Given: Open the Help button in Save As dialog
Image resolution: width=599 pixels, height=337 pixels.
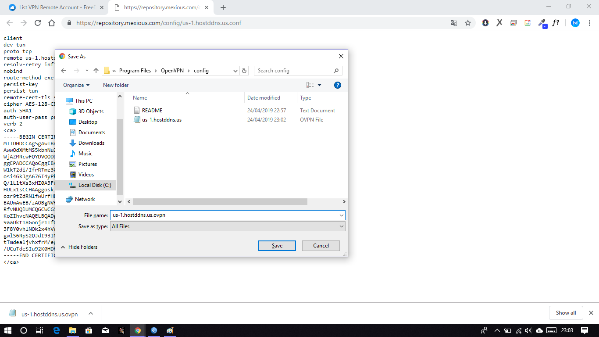Looking at the screenshot, I should click(337, 85).
